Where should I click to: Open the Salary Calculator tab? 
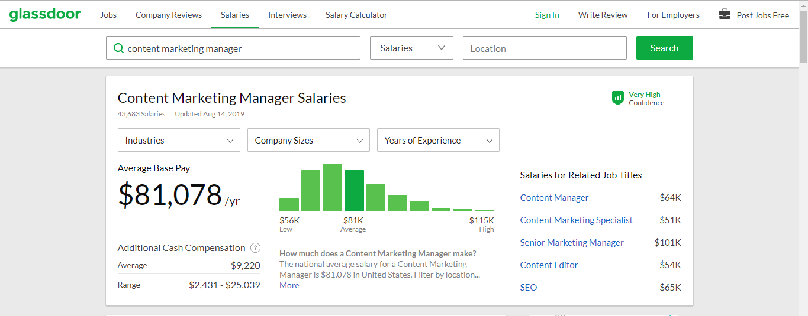point(356,15)
